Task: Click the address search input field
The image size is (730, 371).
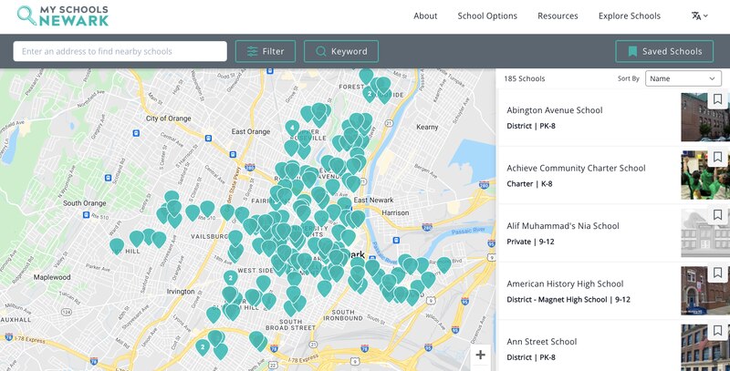Action: (120, 51)
